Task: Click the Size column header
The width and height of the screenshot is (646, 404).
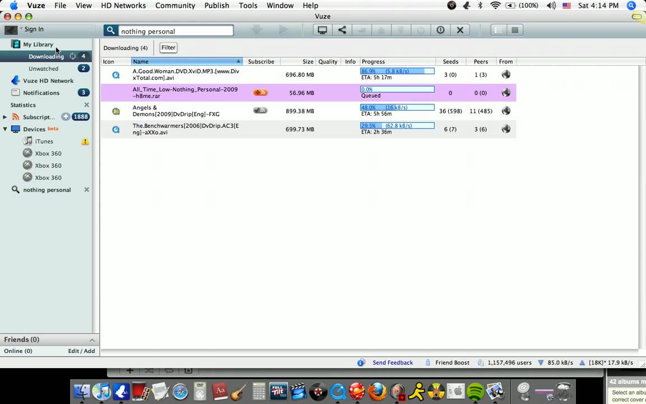Action: click(x=298, y=61)
